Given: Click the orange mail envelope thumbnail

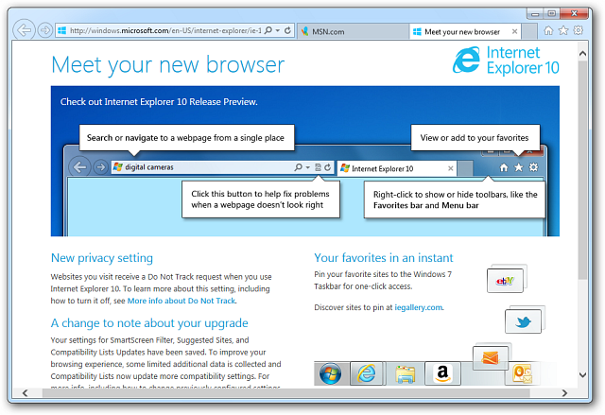Looking at the screenshot, I should tap(490, 358).
